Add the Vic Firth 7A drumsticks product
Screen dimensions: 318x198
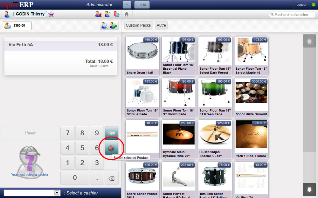tap(251, 180)
